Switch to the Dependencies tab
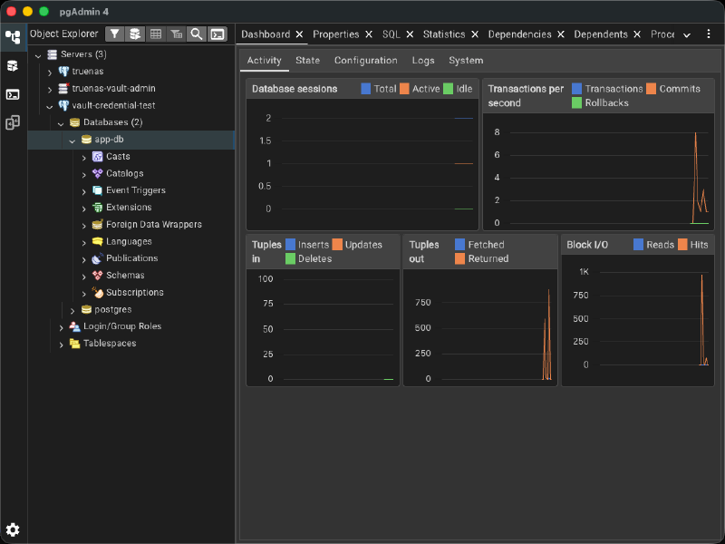Screen dimensions: 725x544 coord(519,34)
